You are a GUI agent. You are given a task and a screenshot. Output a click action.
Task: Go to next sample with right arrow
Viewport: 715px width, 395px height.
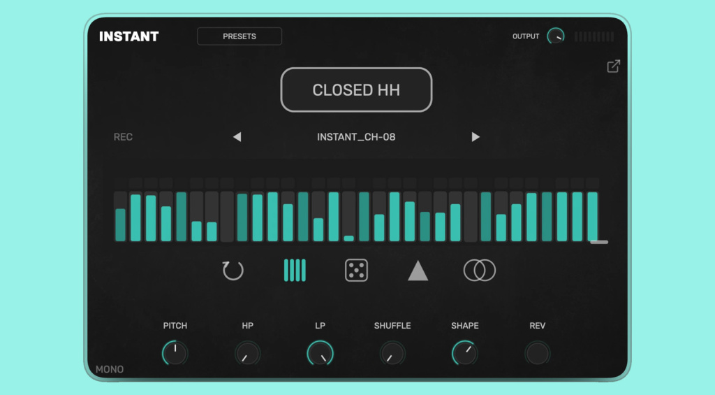[475, 137]
